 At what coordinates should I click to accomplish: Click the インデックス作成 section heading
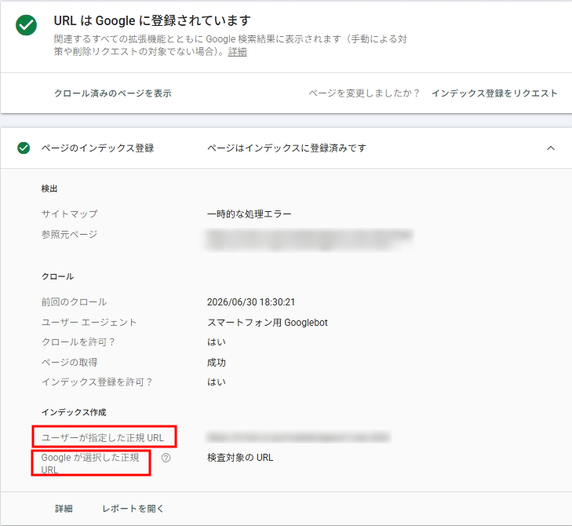point(74,412)
